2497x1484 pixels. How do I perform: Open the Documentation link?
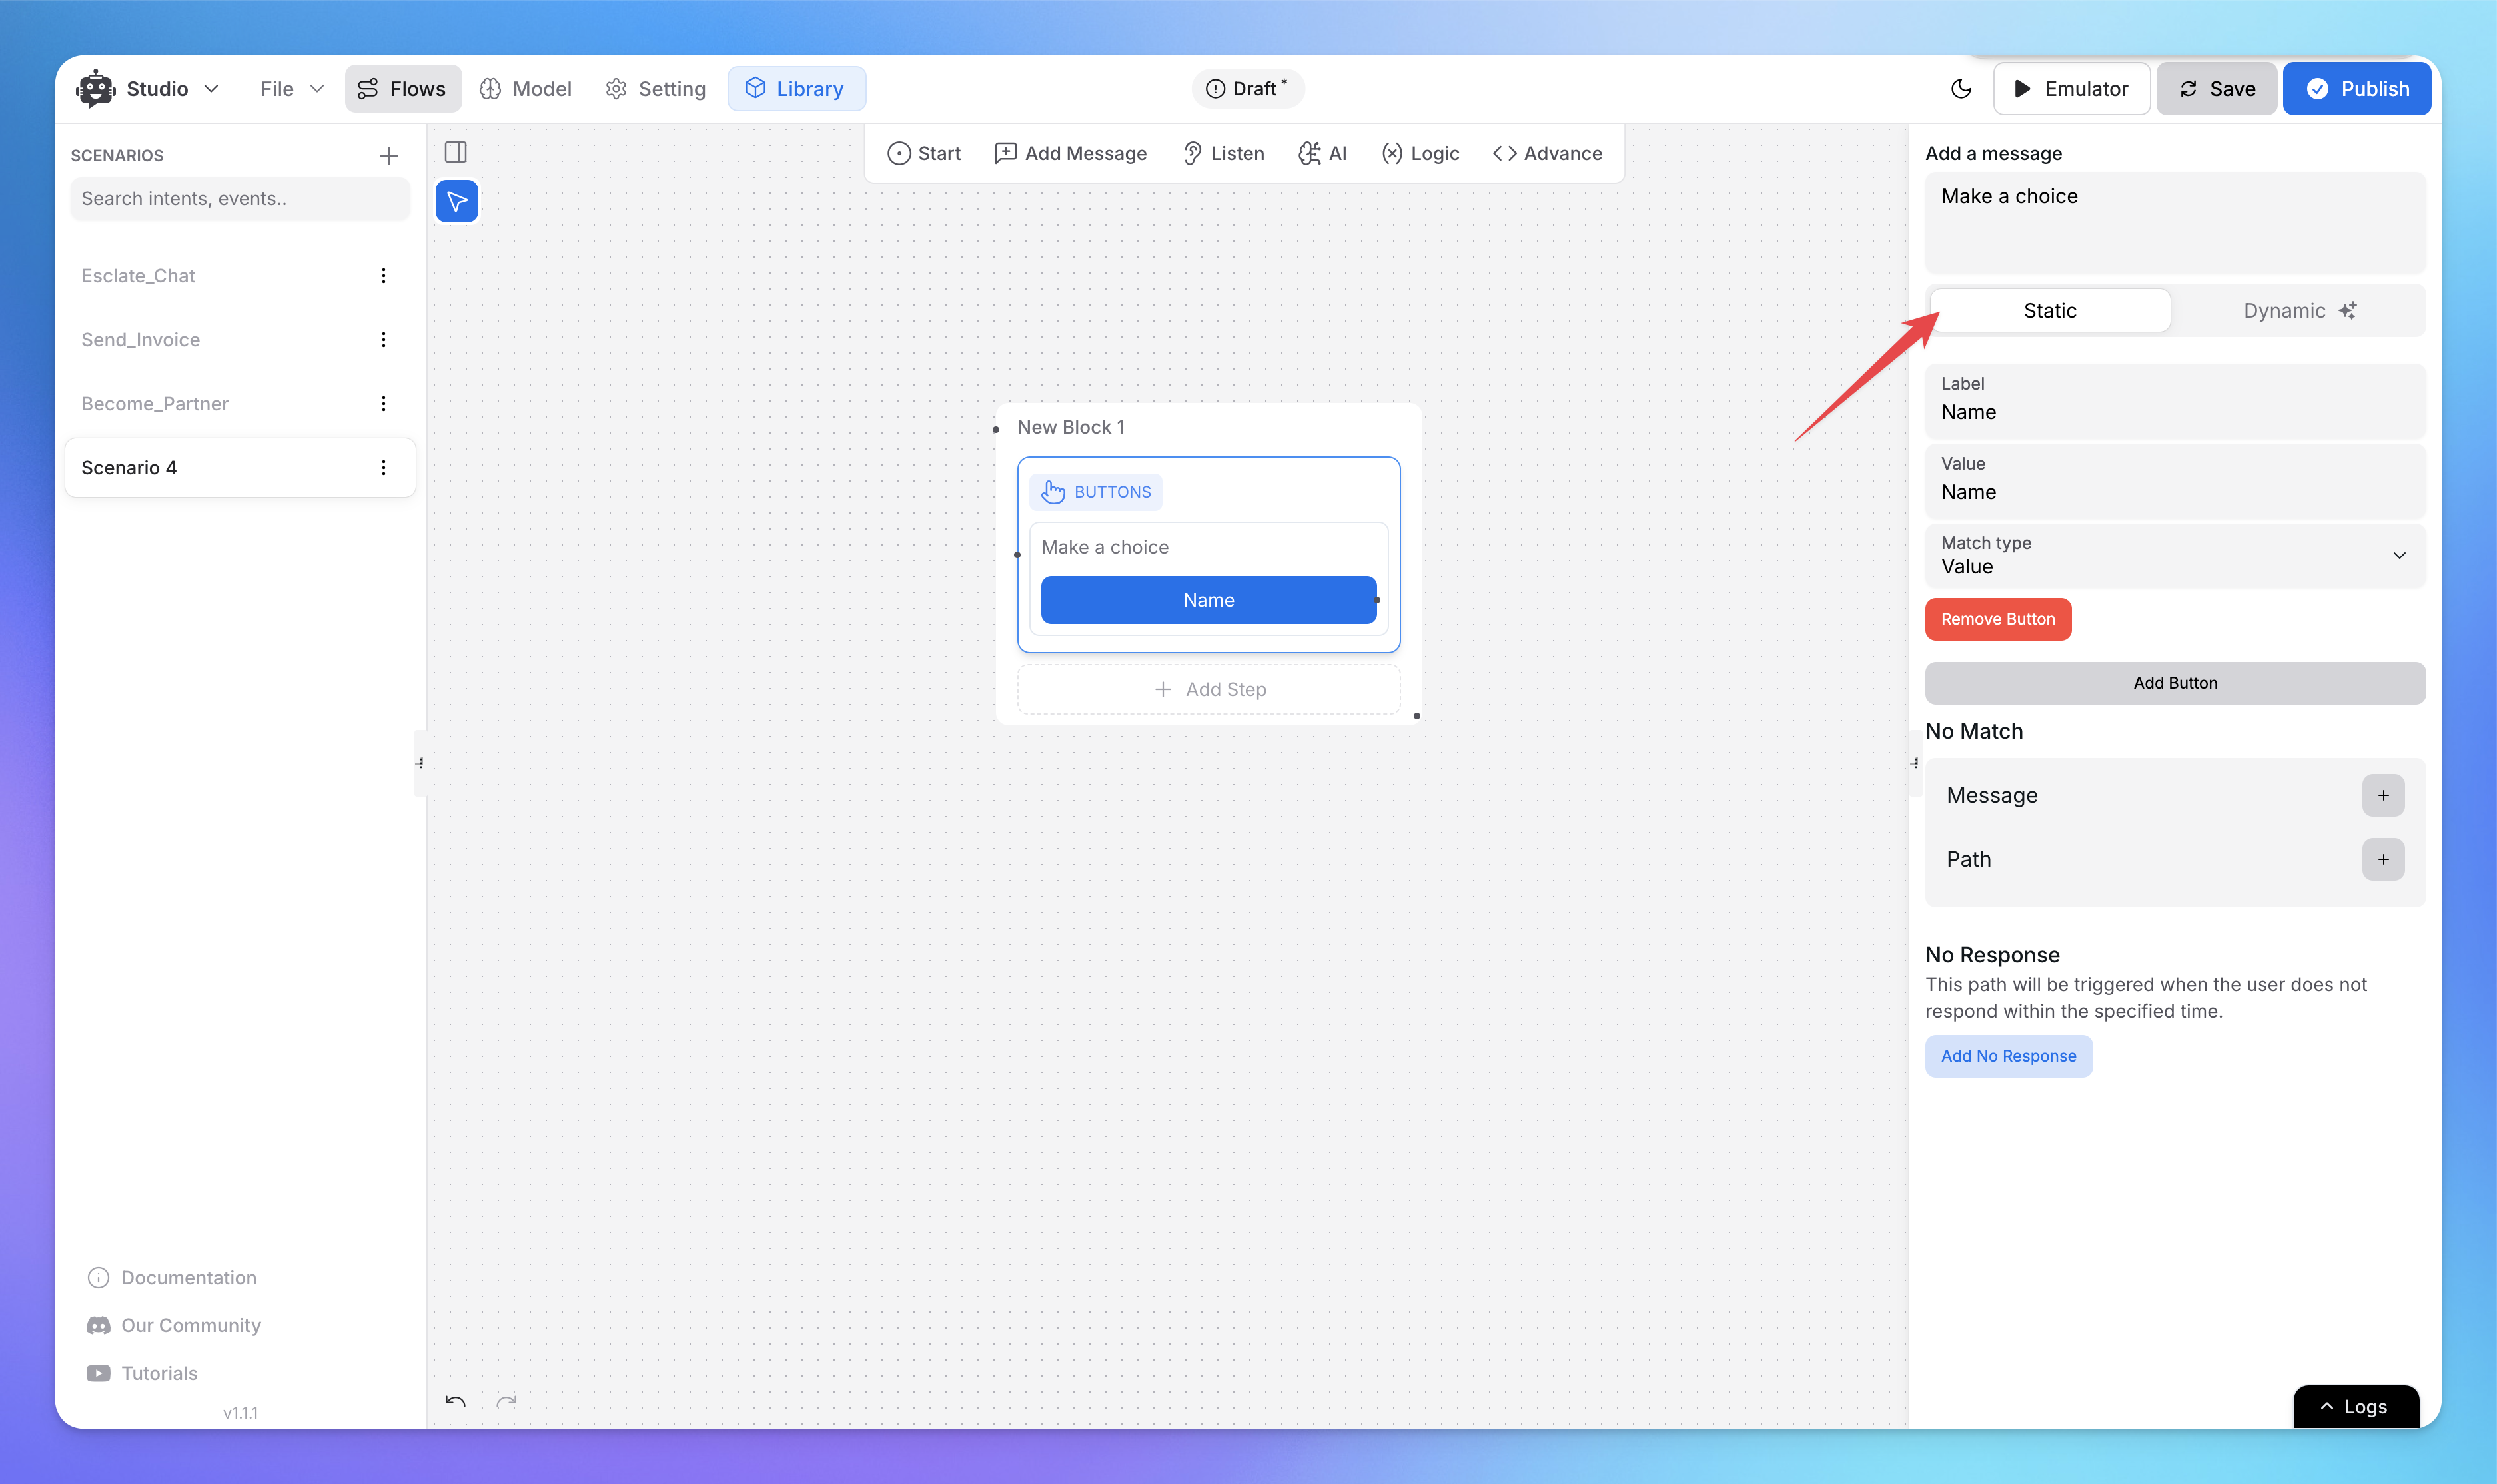(172, 1278)
